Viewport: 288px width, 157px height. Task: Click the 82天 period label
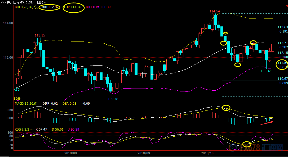point(17,99)
